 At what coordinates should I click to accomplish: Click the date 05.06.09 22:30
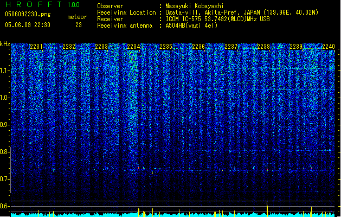coord(28,25)
